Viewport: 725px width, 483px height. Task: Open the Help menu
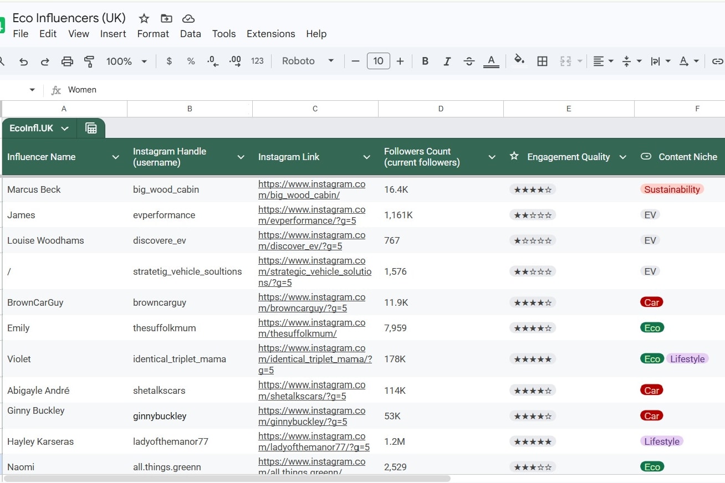[x=316, y=34]
